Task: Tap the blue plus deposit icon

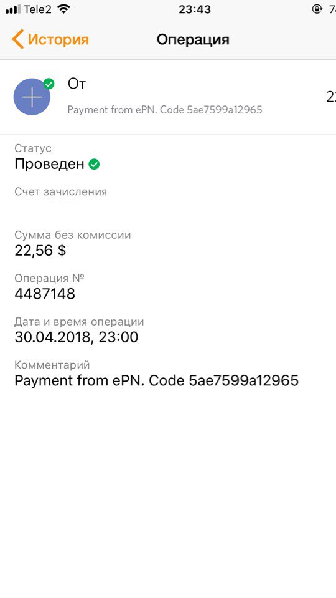Action: pyautogui.click(x=32, y=97)
